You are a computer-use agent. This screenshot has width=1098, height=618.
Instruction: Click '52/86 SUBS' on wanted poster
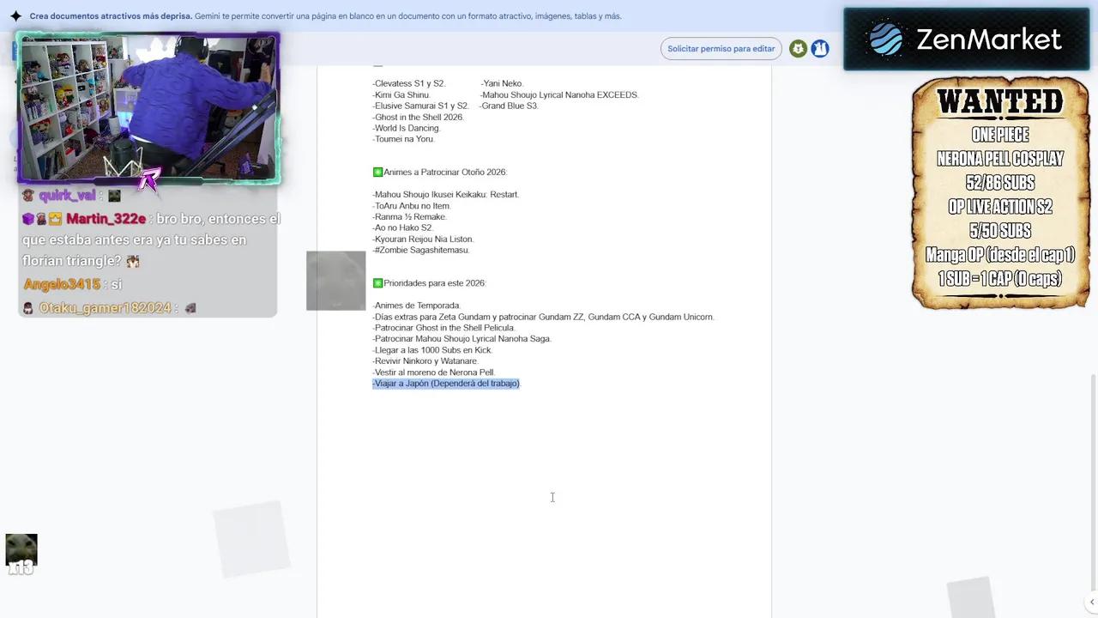pos(1000,183)
